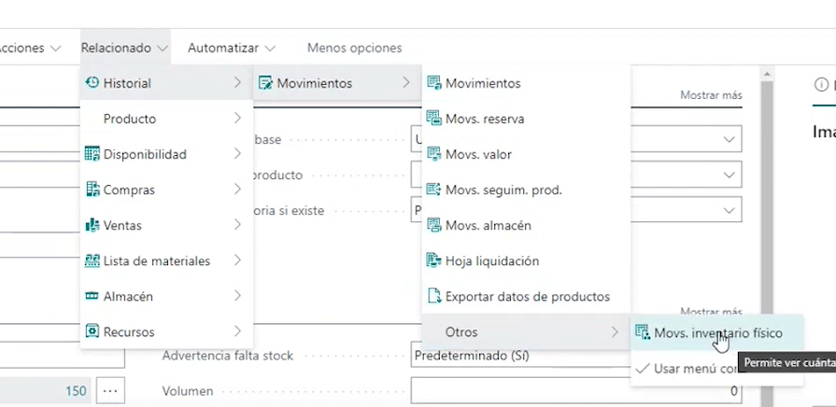Click the Recursos icon
Viewport: 836px width, 407px height.
point(92,331)
